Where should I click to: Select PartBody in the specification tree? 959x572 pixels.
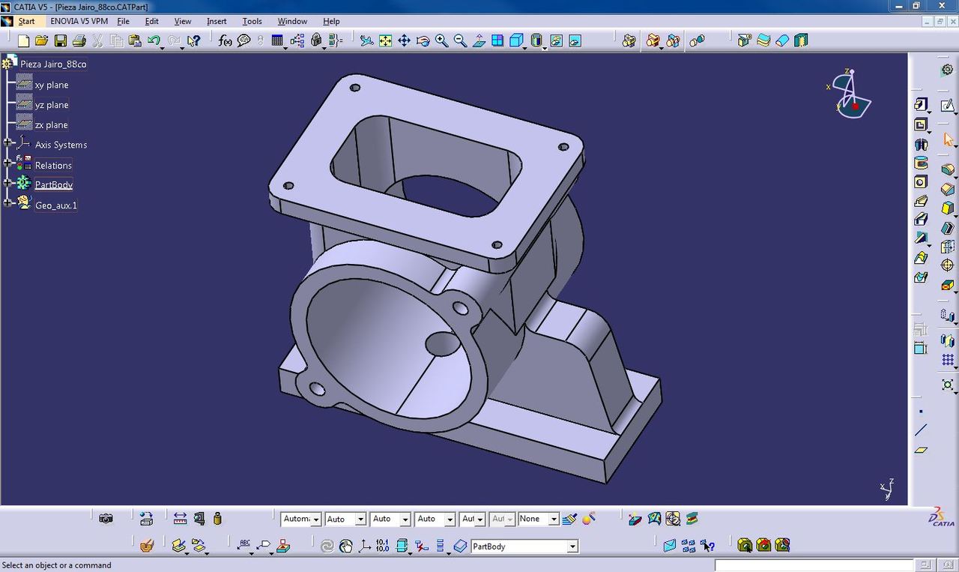[53, 184]
